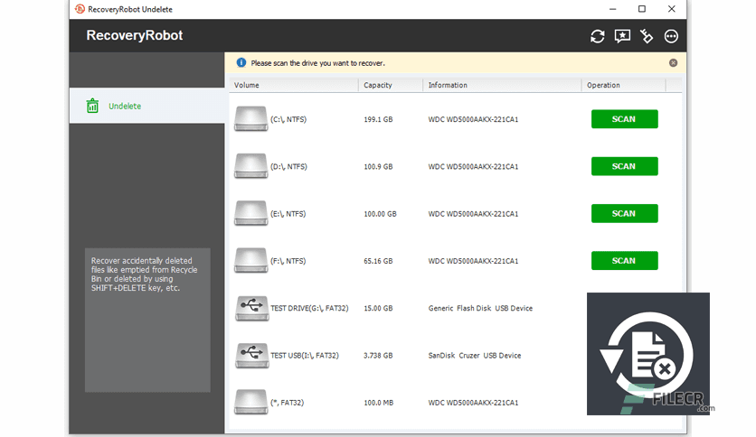Screen dimensions: 756x437
Task: Click the RecoveryRobot header logo text
Action: click(x=135, y=35)
